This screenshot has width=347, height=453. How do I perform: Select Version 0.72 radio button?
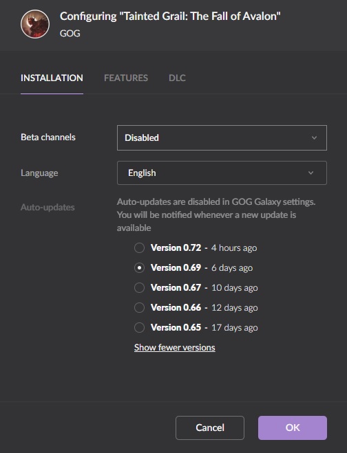pyautogui.click(x=139, y=247)
